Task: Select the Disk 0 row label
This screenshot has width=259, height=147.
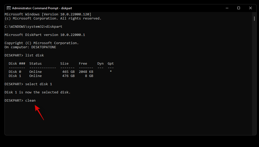Action: point(15,72)
